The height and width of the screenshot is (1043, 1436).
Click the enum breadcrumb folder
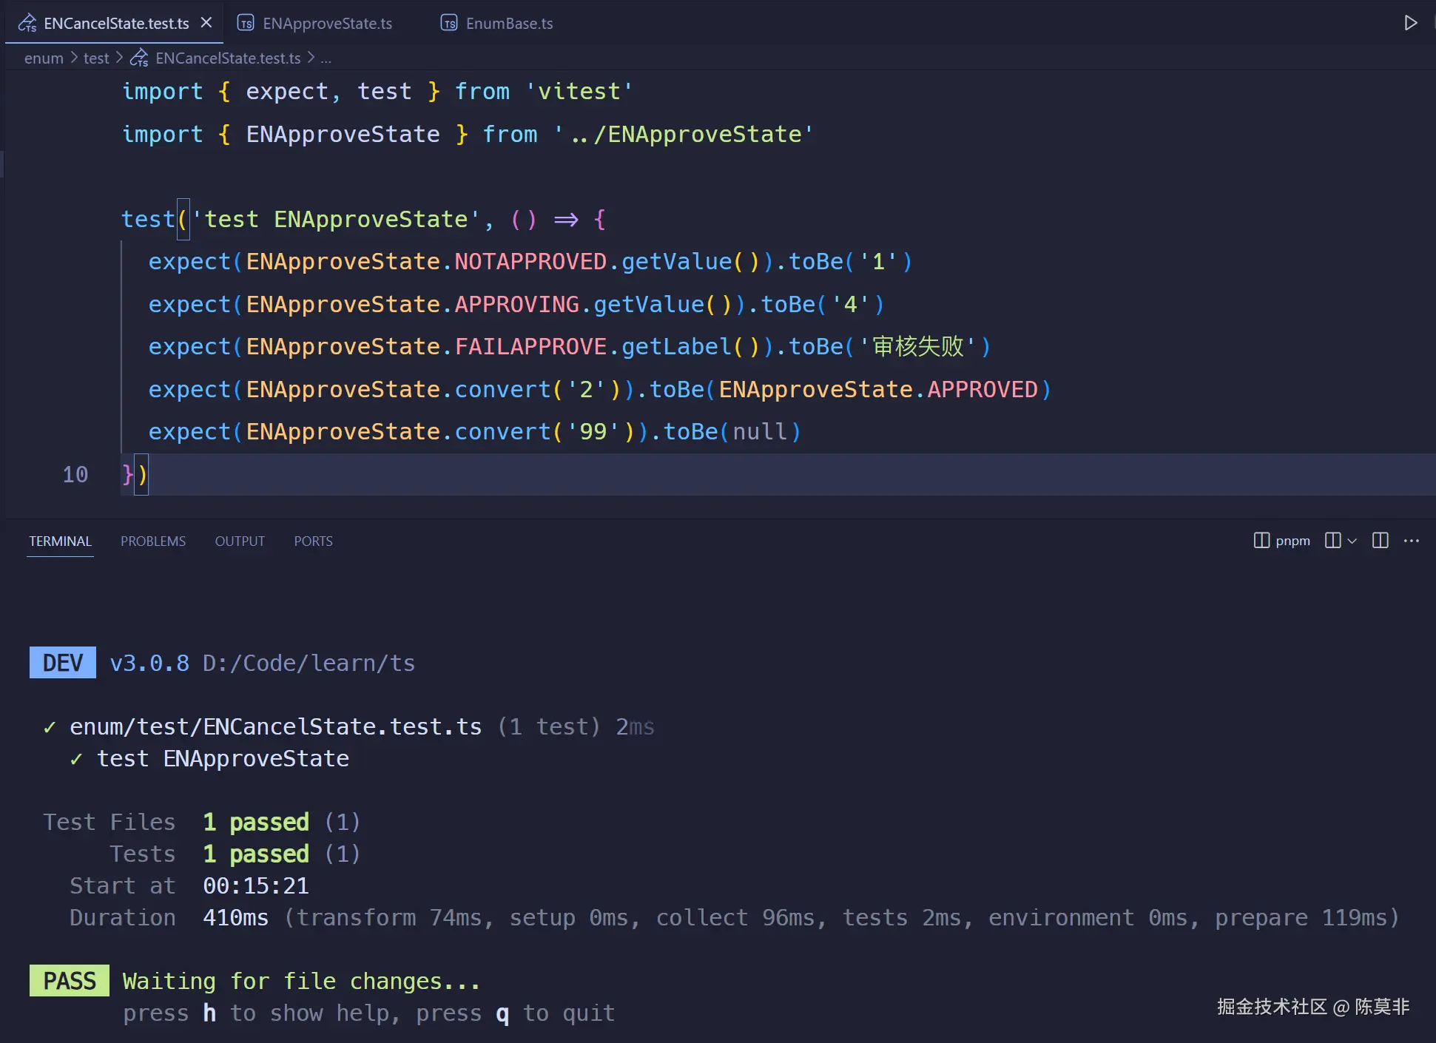[x=44, y=58]
